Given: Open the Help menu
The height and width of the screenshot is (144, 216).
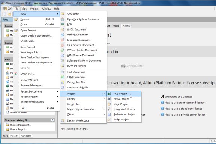Looking at the screenshot, I should pyautogui.click(x=57, y=9).
